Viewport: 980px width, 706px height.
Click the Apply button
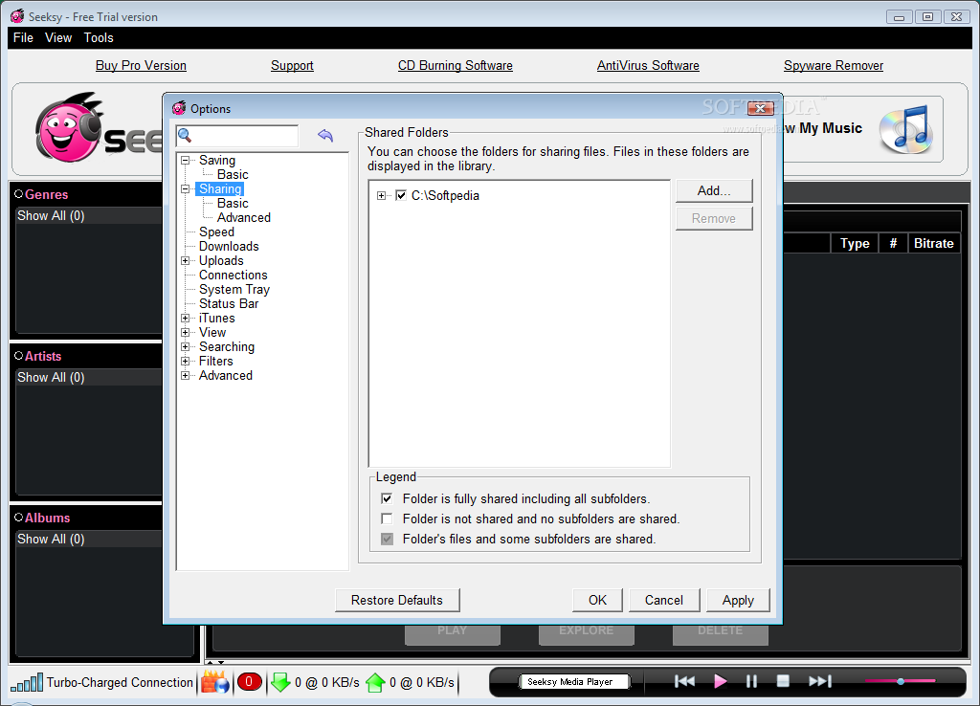coord(738,600)
